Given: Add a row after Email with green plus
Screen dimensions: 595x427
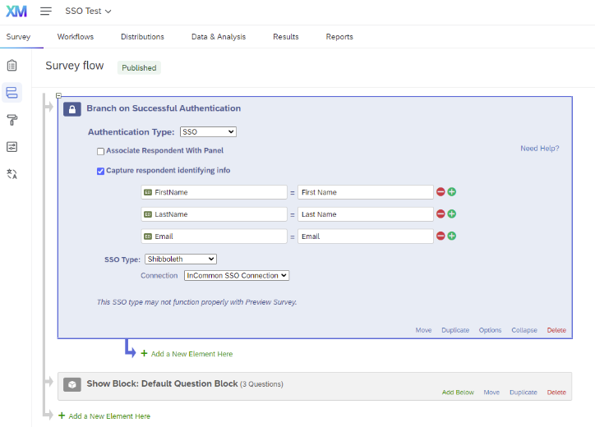Looking at the screenshot, I should (x=451, y=236).
